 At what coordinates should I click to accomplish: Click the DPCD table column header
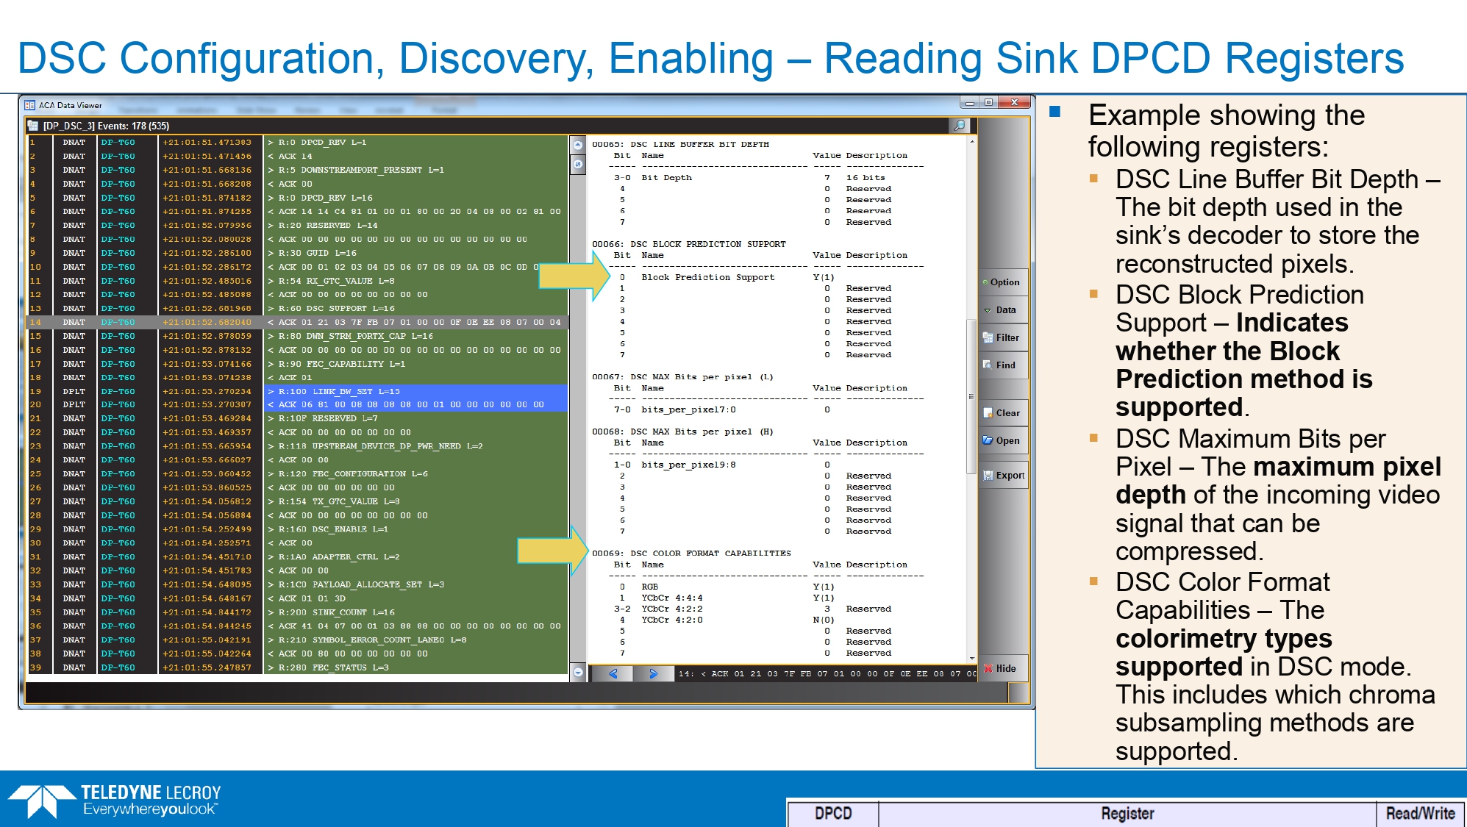click(833, 814)
